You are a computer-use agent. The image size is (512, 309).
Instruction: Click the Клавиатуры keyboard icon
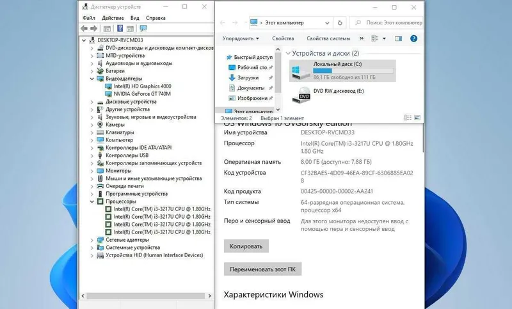coord(100,132)
